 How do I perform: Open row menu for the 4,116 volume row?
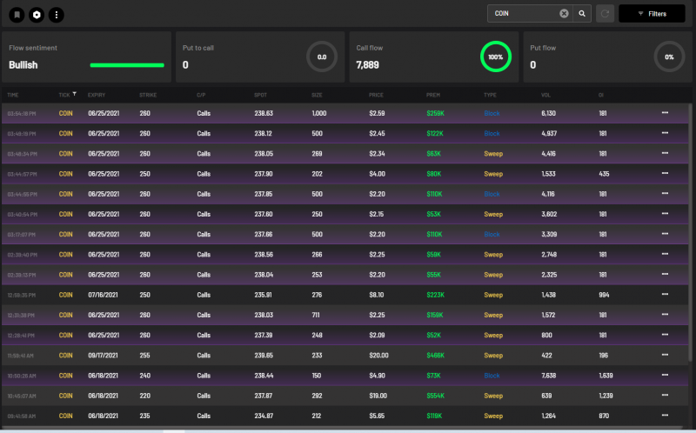(665, 193)
